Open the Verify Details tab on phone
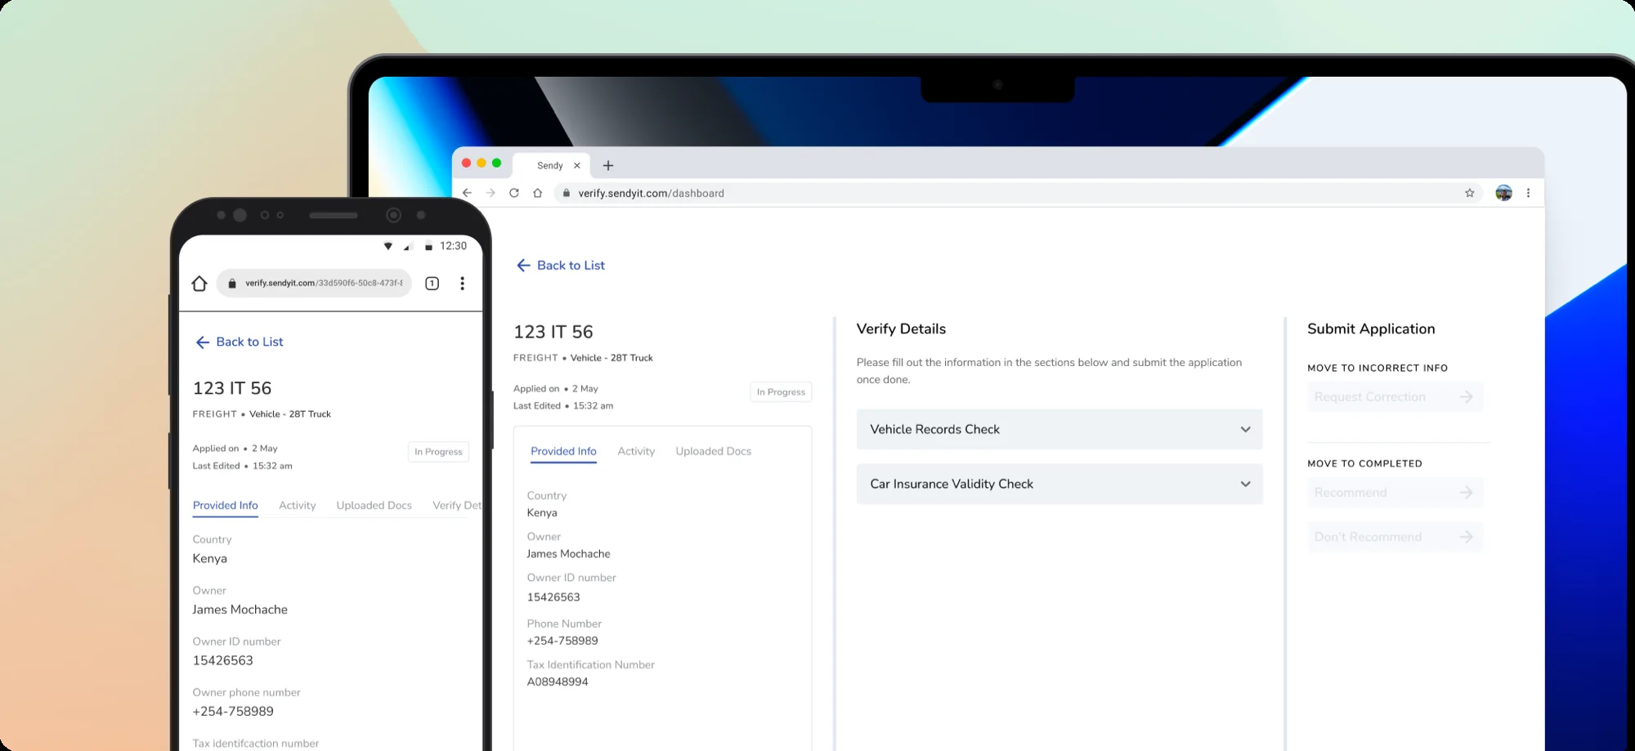Viewport: 1635px width, 751px height. pos(457,505)
